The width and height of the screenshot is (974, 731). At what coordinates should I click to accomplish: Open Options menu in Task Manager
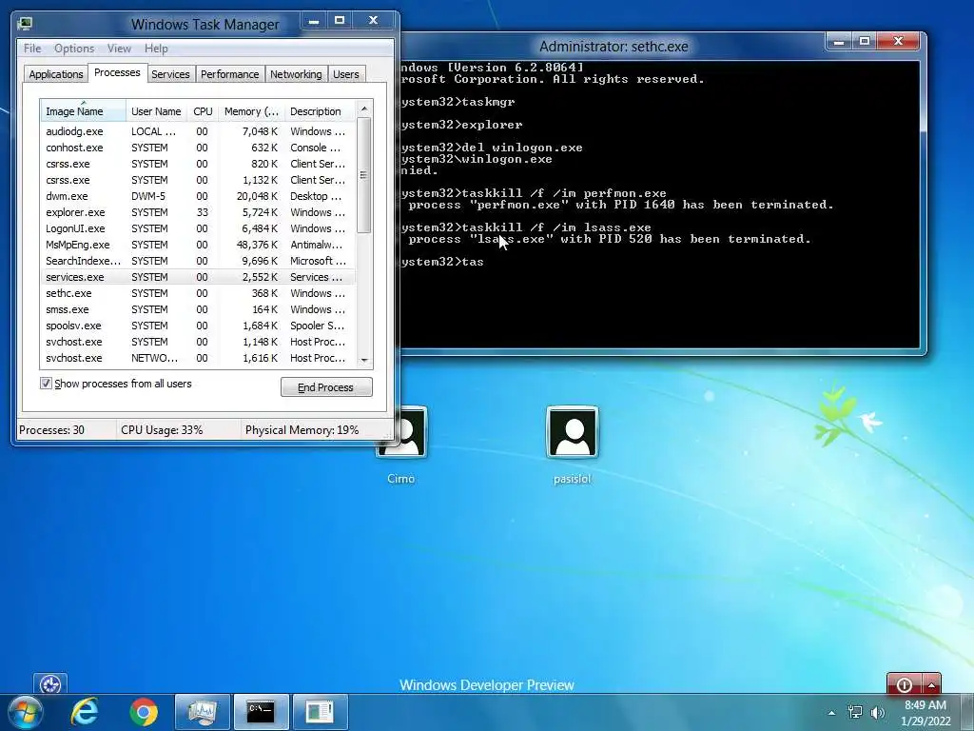74,49
